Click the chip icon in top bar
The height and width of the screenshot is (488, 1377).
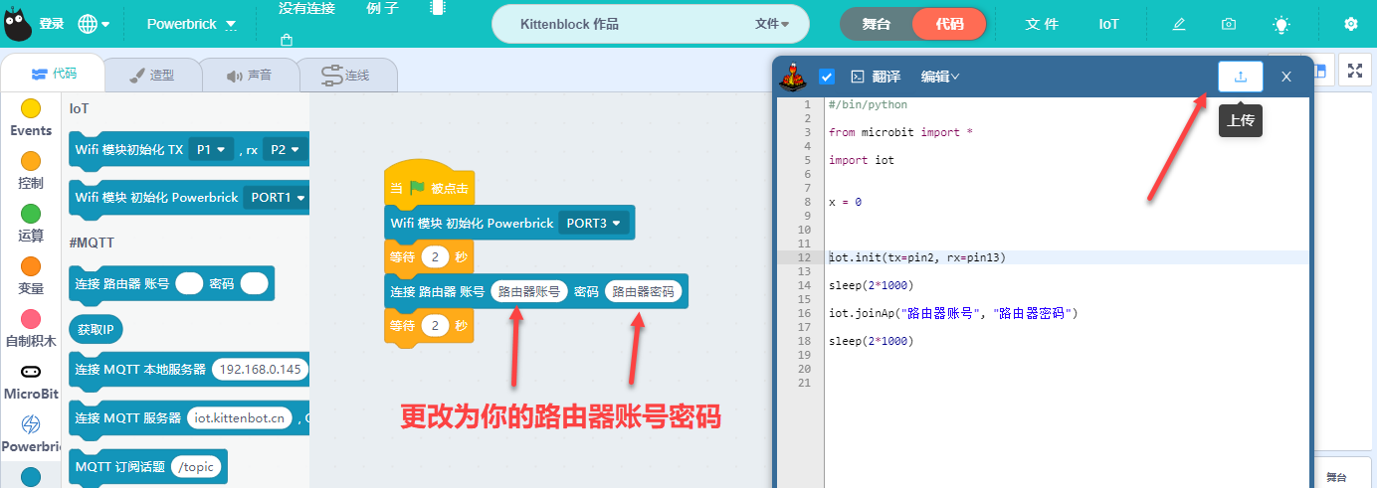coord(437,7)
